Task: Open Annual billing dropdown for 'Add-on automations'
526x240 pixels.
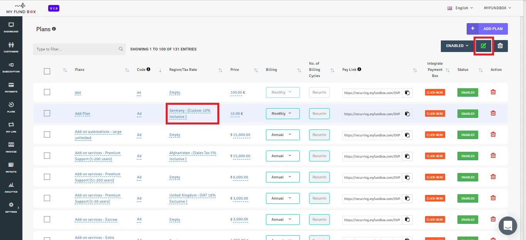Action: pos(283,135)
